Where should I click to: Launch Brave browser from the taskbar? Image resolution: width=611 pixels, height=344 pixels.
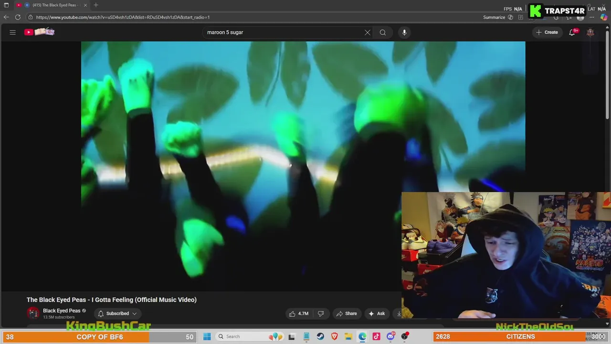click(334, 336)
